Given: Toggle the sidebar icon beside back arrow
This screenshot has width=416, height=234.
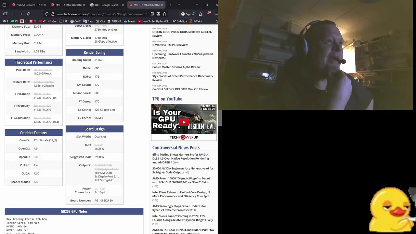Looking at the screenshot, I should coord(5,14).
